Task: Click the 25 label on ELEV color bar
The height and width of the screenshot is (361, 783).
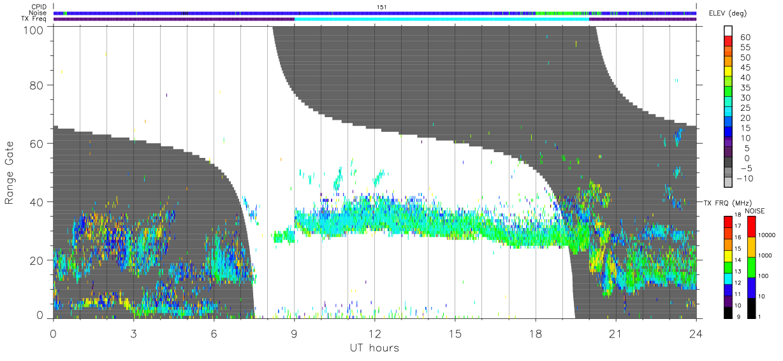Action: click(745, 108)
